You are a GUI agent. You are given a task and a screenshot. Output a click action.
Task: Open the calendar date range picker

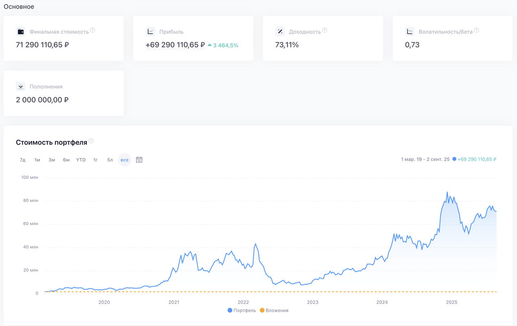139,160
